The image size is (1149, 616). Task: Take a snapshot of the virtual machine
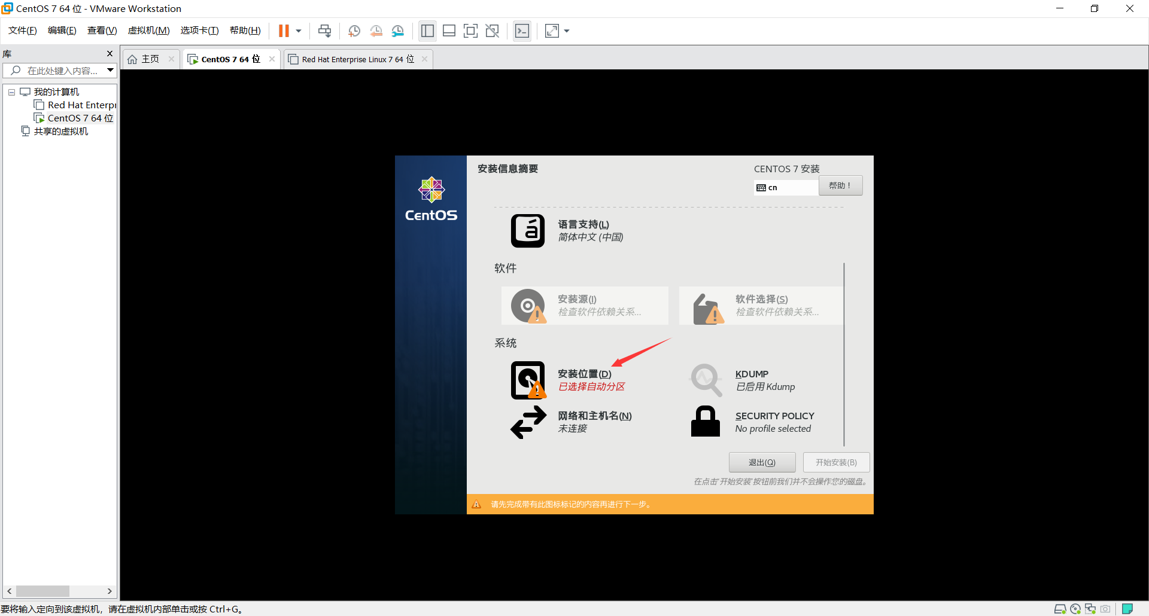click(x=354, y=31)
